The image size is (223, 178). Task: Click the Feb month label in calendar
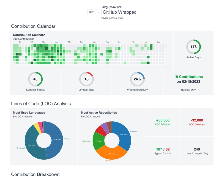click(x=32, y=42)
